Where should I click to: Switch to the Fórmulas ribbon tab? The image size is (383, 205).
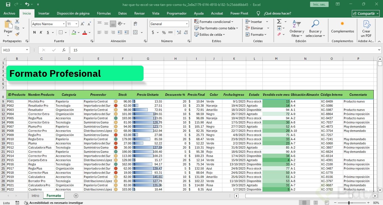104,13
